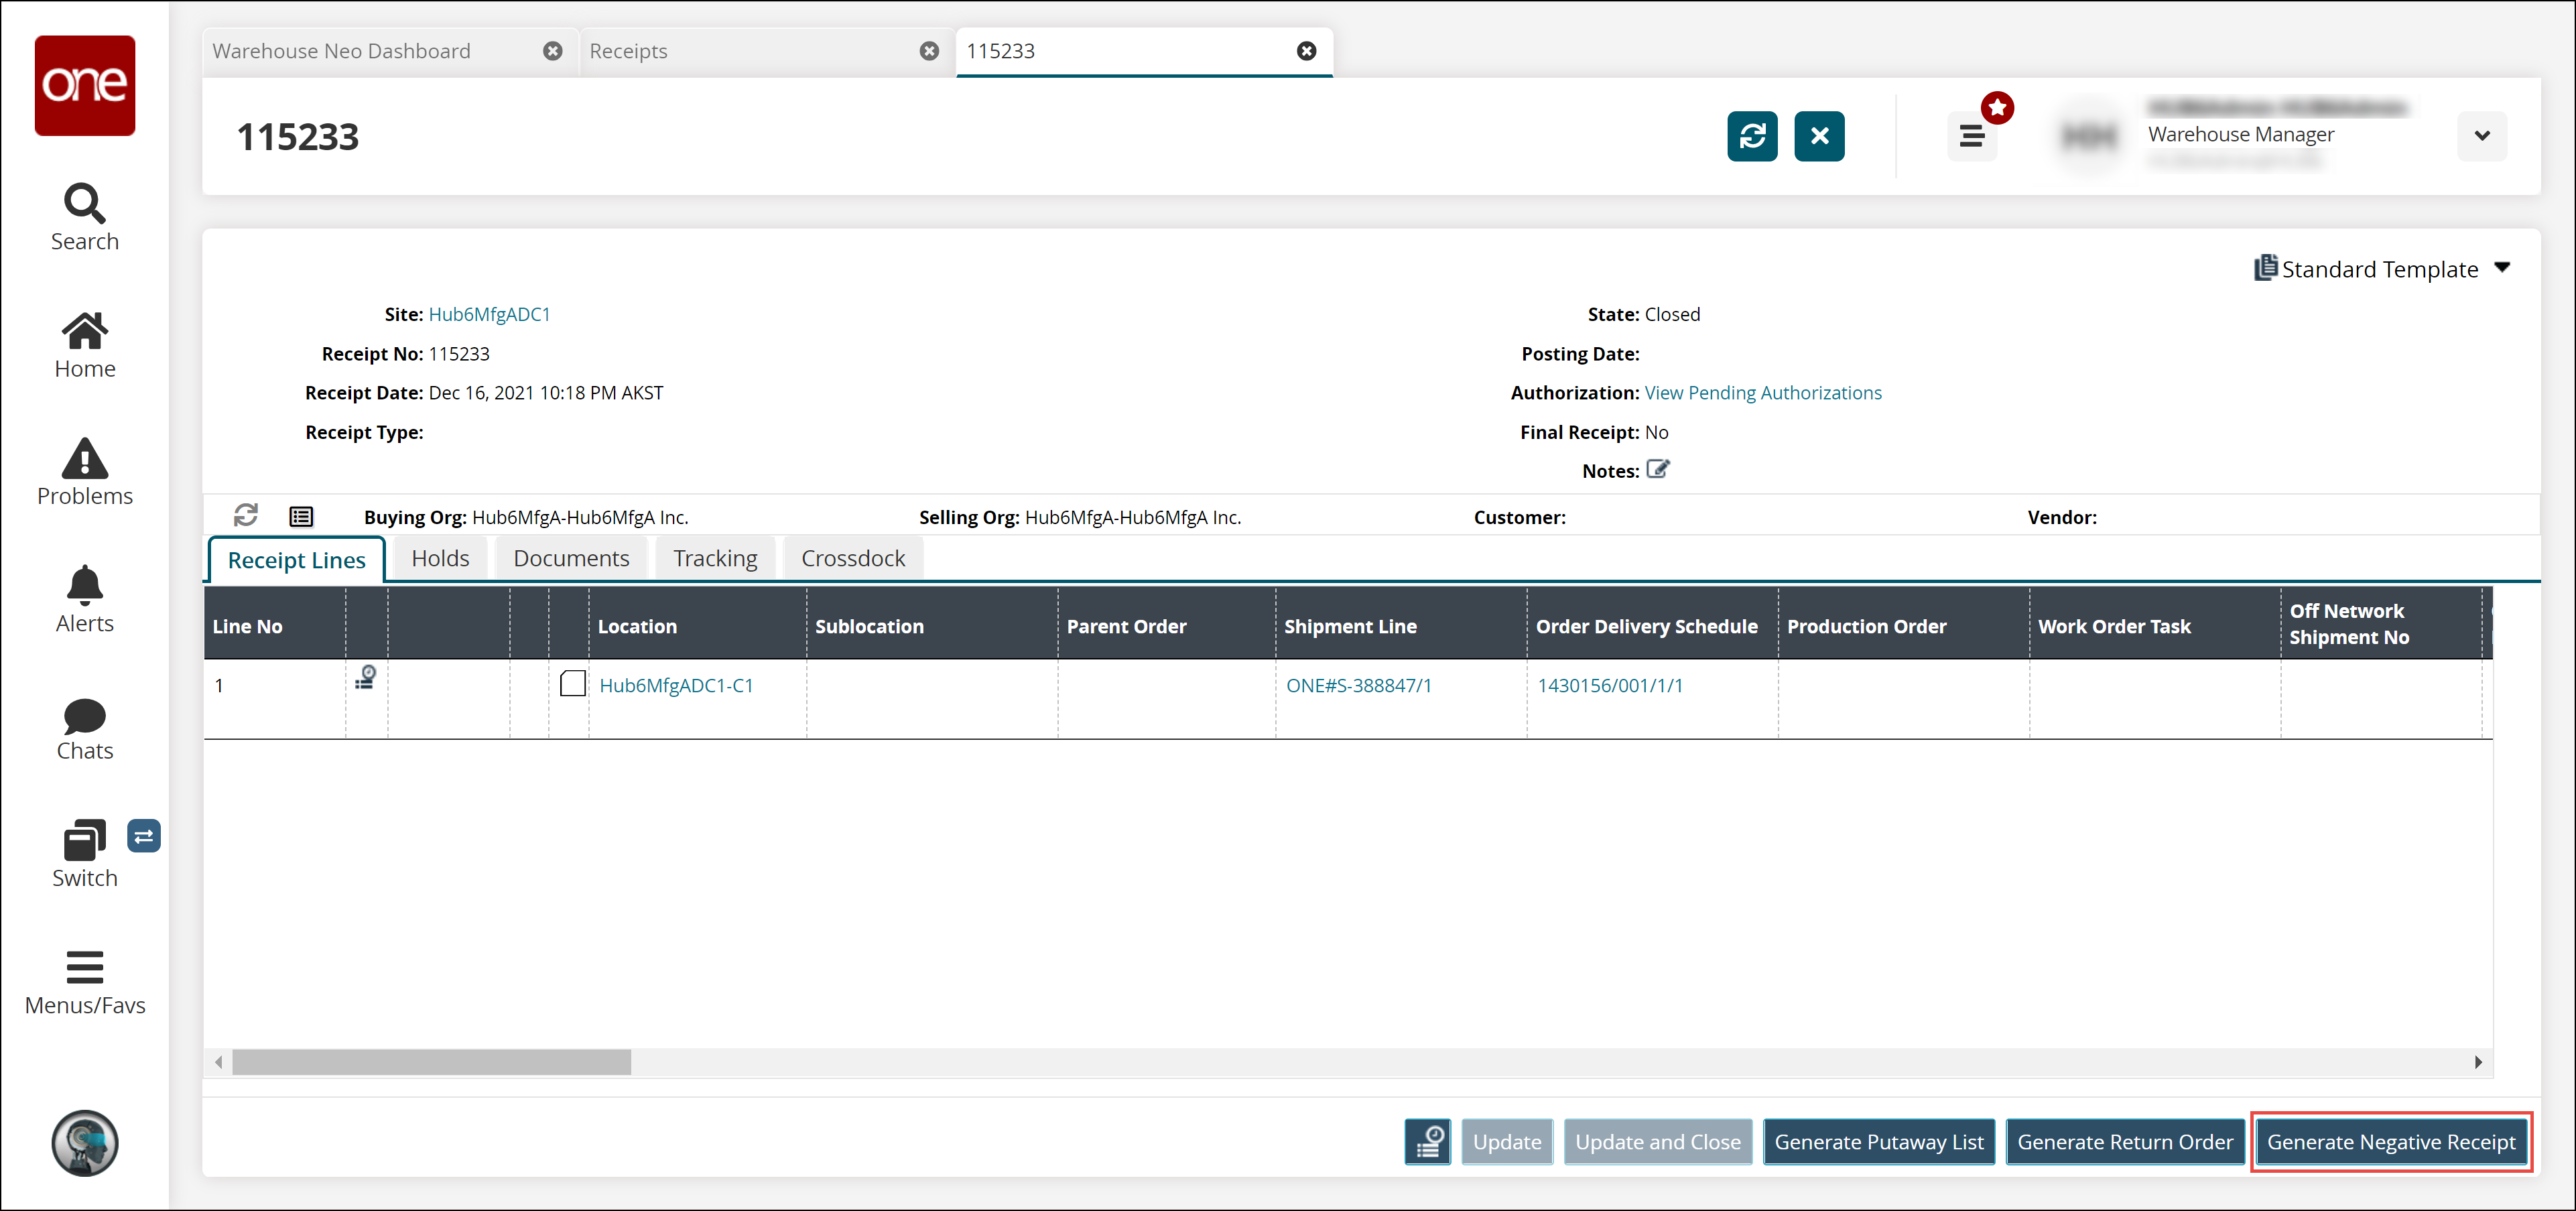
Task: Open the Switch windows icon
Action: (84, 841)
